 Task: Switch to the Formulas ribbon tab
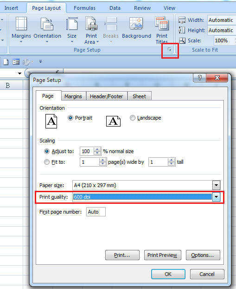(x=84, y=8)
